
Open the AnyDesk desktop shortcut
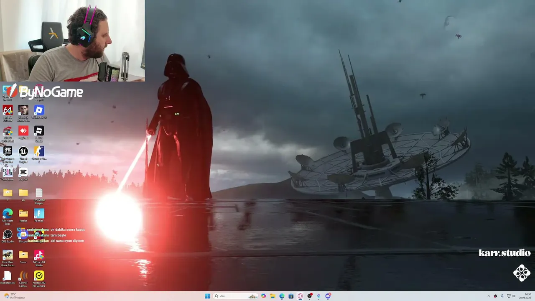pyautogui.click(x=23, y=133)
